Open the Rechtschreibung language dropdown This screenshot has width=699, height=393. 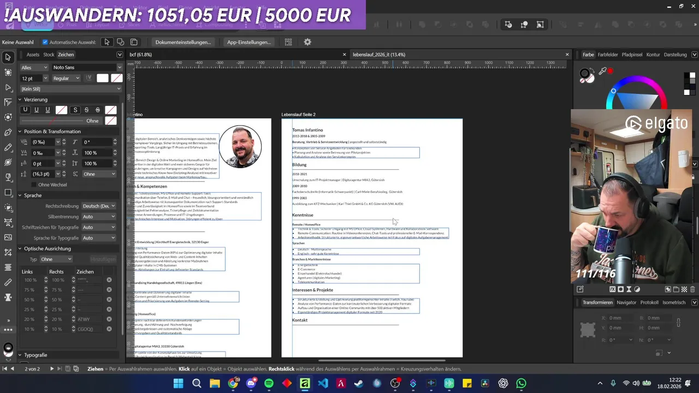[99, 206]
